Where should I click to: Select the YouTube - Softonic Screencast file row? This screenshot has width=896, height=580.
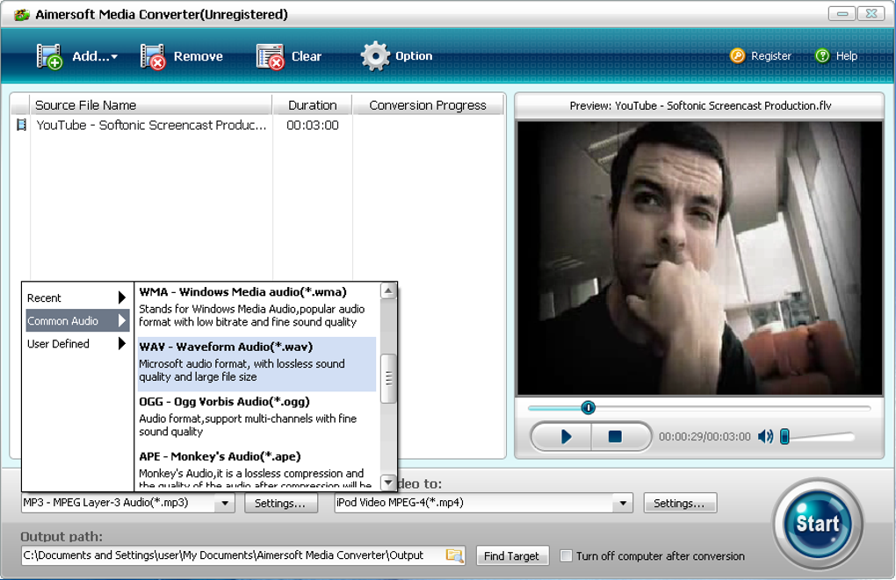click(x=257, y=125)
